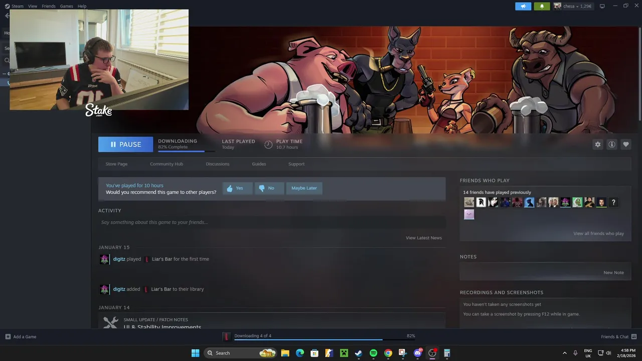Screen dimensions: 642x361
Task: Open the Steam announcements megaphone button
Action: click(523, 6)
